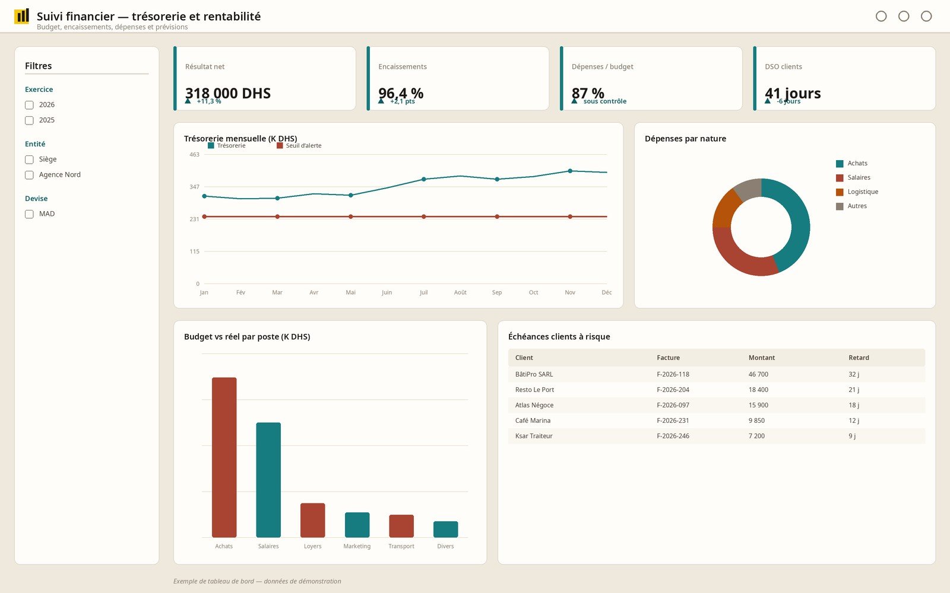Click the triangle next to 'sous contrôle'
The height and width of the screenshot is (593, 950).
pos(575,101)
